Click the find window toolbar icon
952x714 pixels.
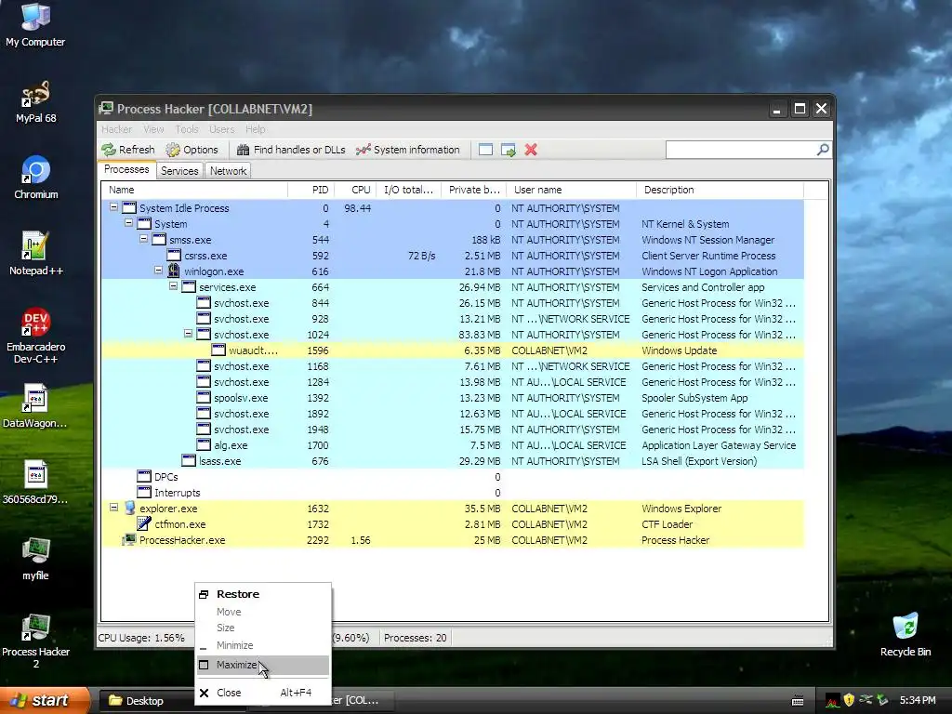click(485, 150)
